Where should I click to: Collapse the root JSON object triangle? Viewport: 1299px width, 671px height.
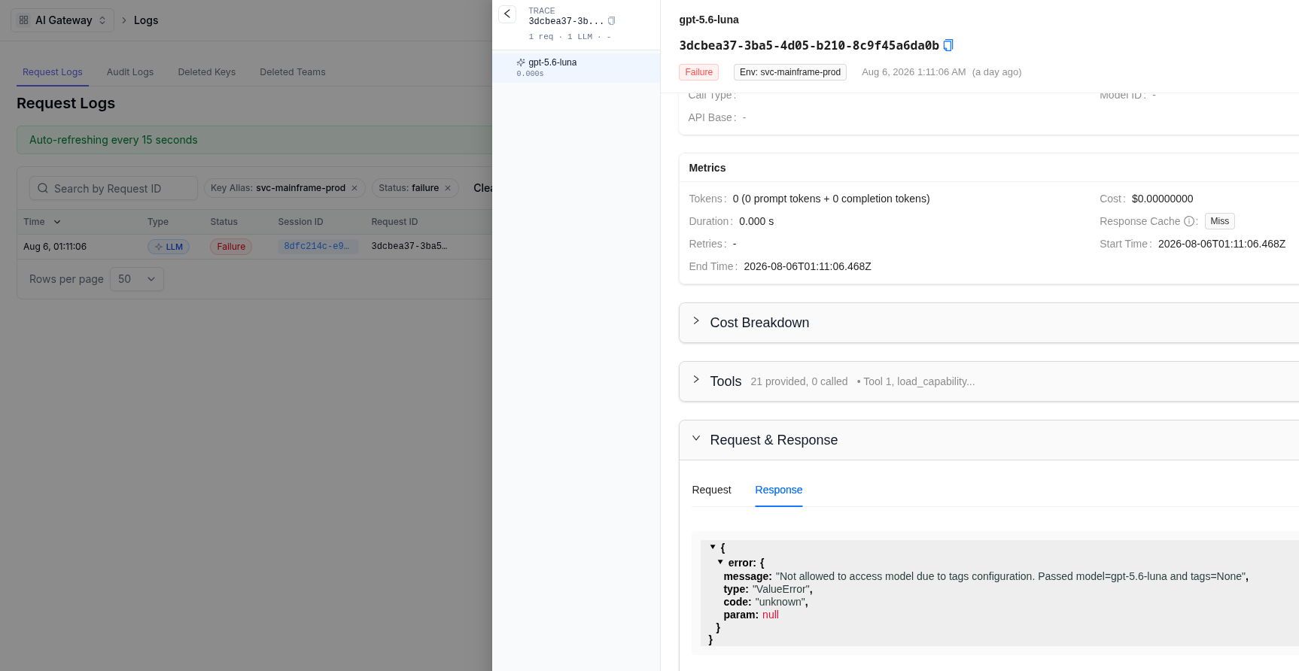(x=713, y=547)
